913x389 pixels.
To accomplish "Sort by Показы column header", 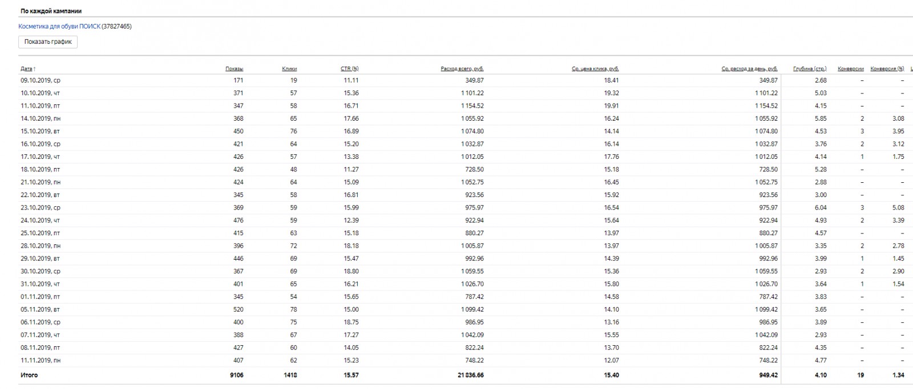I will pos(234,69).
